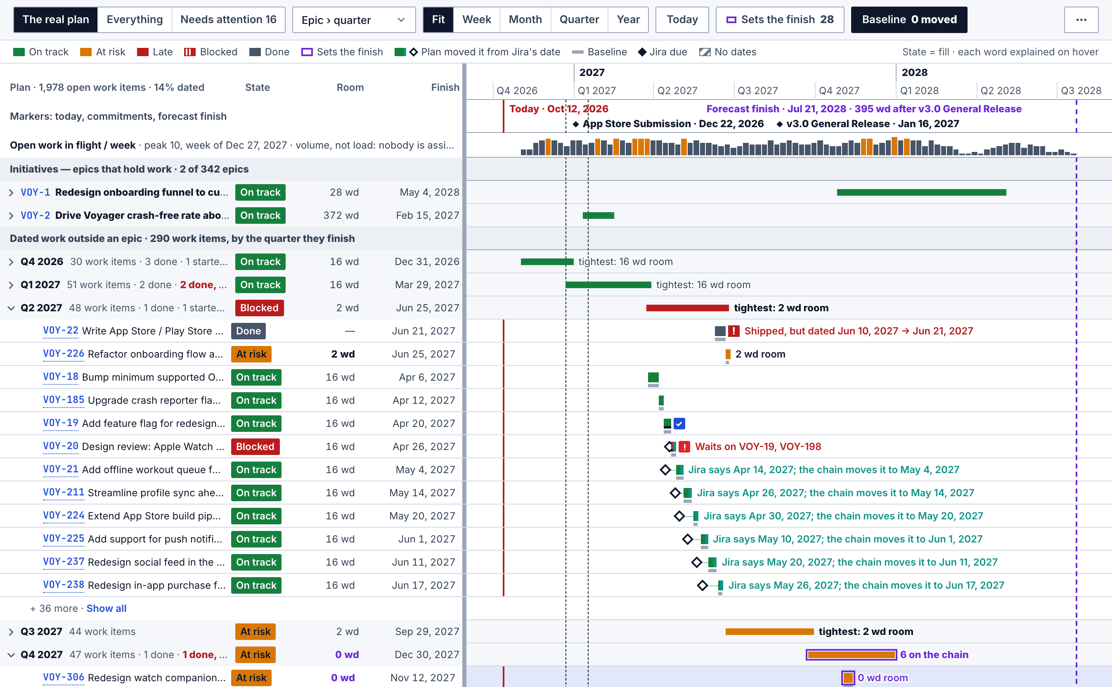Click the blue checkmark icon on VOY-19 bar
This screenshot has width=1112, height=687.
click(x=679, y=424)
